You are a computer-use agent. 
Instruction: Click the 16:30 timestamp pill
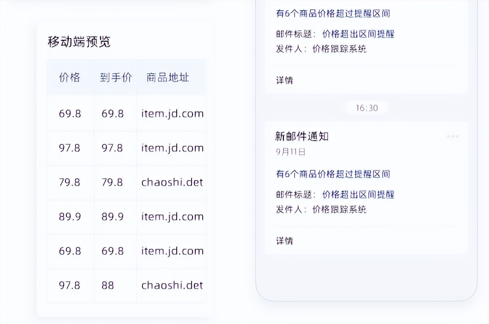367,108
